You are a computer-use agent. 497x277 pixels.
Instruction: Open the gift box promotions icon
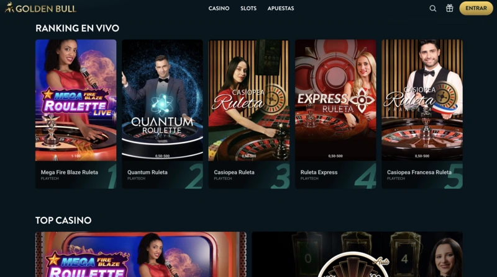449,8
